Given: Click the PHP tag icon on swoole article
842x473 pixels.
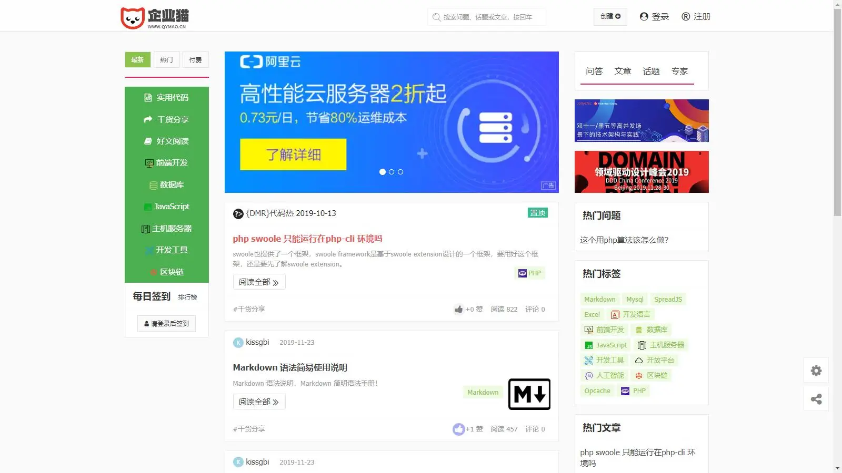Looking at the screenshot, I should 522,273.
